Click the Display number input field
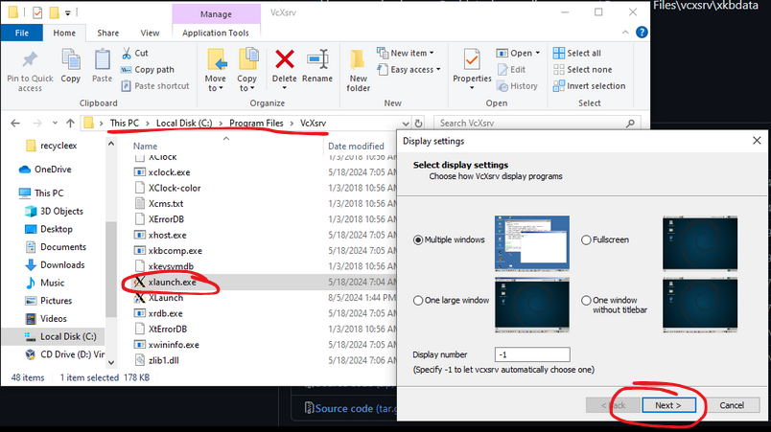Screen dimensions: 771x432 coord(532,354)
